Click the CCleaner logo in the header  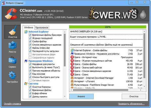[x=11, y=14]
